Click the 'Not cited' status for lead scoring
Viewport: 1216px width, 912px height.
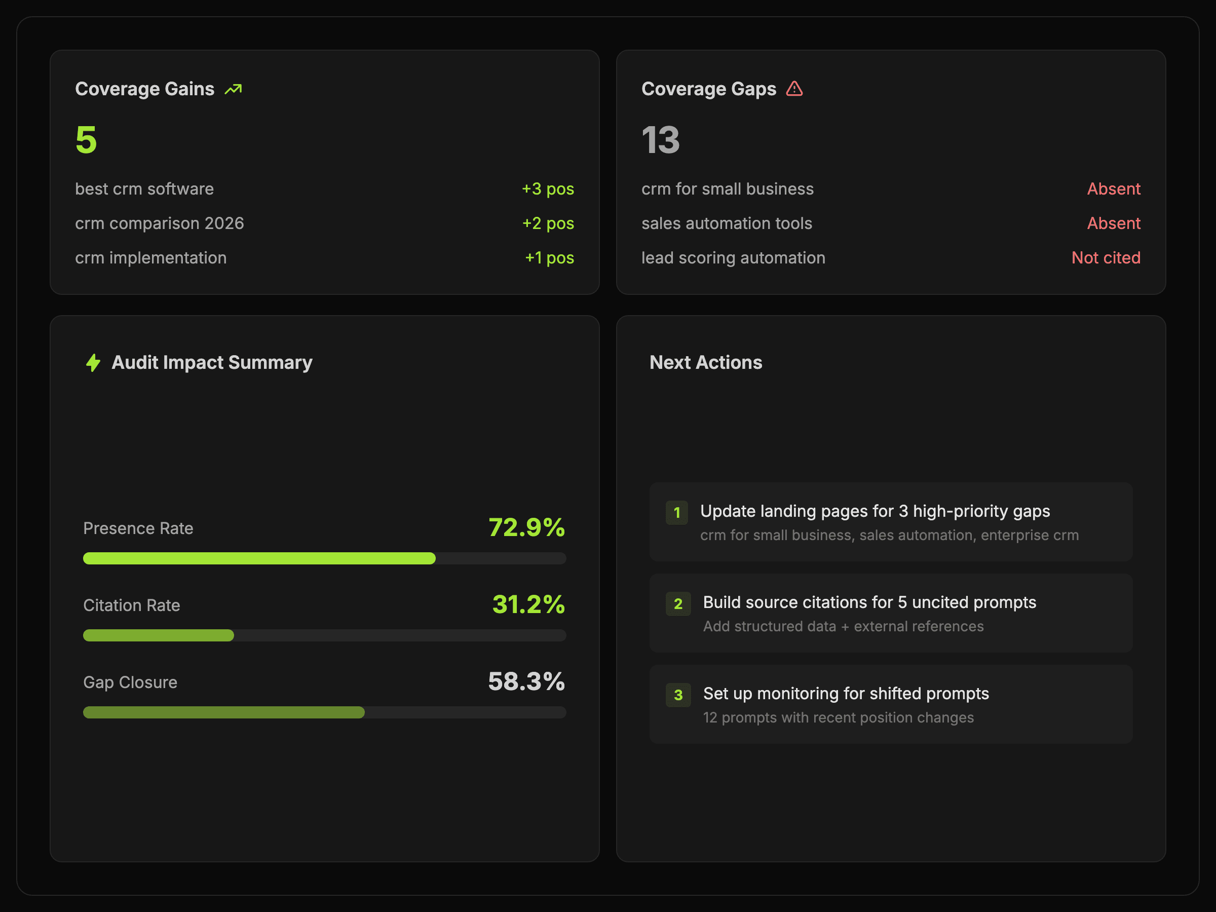click(1106, 258)
